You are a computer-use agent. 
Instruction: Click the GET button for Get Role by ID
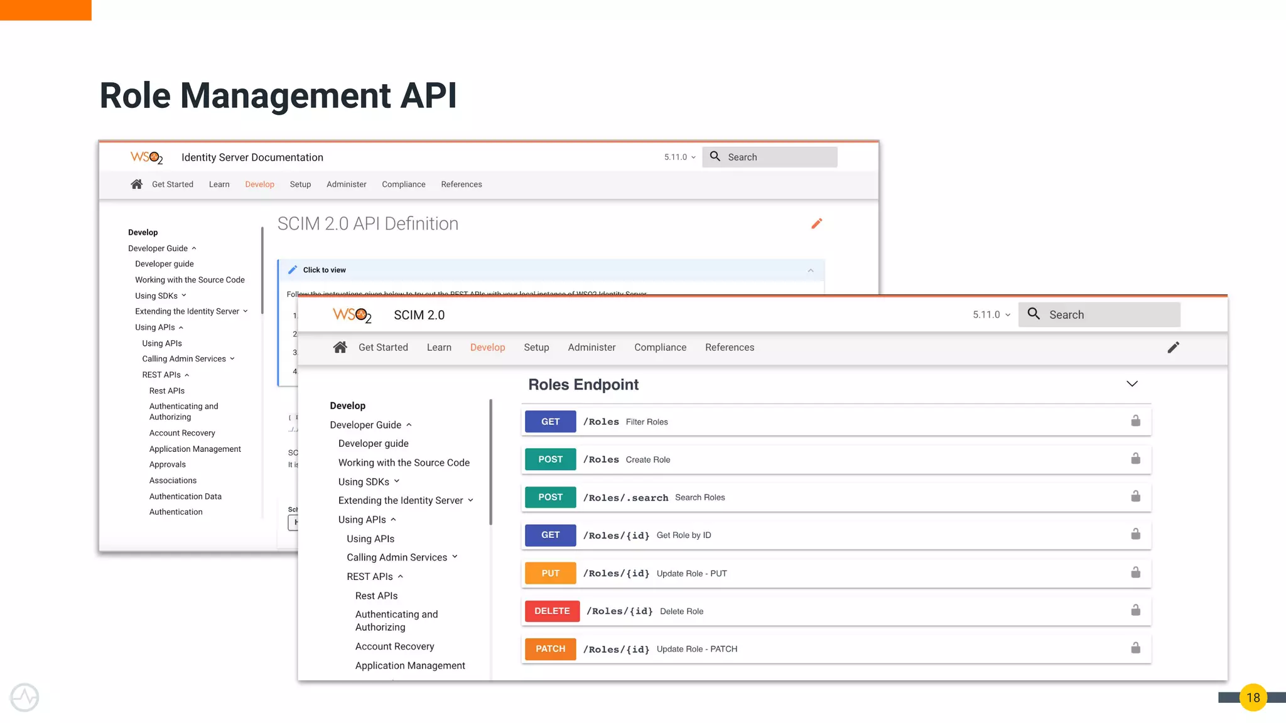pos(550,535)
